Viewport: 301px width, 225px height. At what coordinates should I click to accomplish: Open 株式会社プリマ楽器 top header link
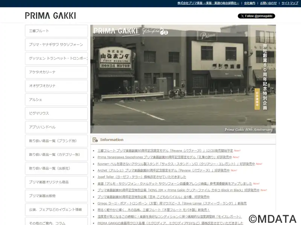pyautogui.click(x=208, y=3)
